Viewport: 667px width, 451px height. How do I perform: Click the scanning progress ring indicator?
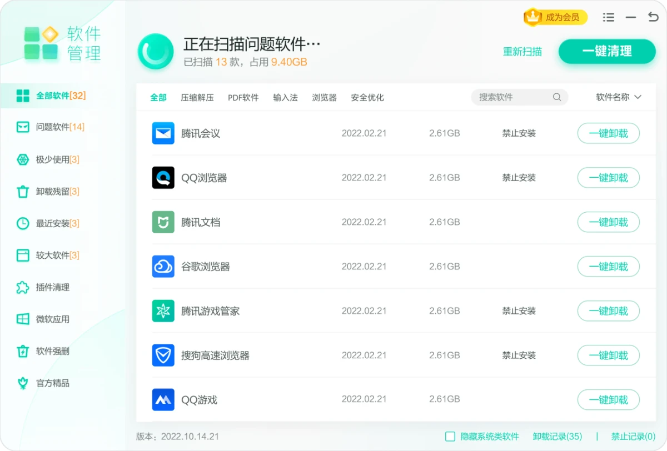pyautogui.click(x=155, y=51)
